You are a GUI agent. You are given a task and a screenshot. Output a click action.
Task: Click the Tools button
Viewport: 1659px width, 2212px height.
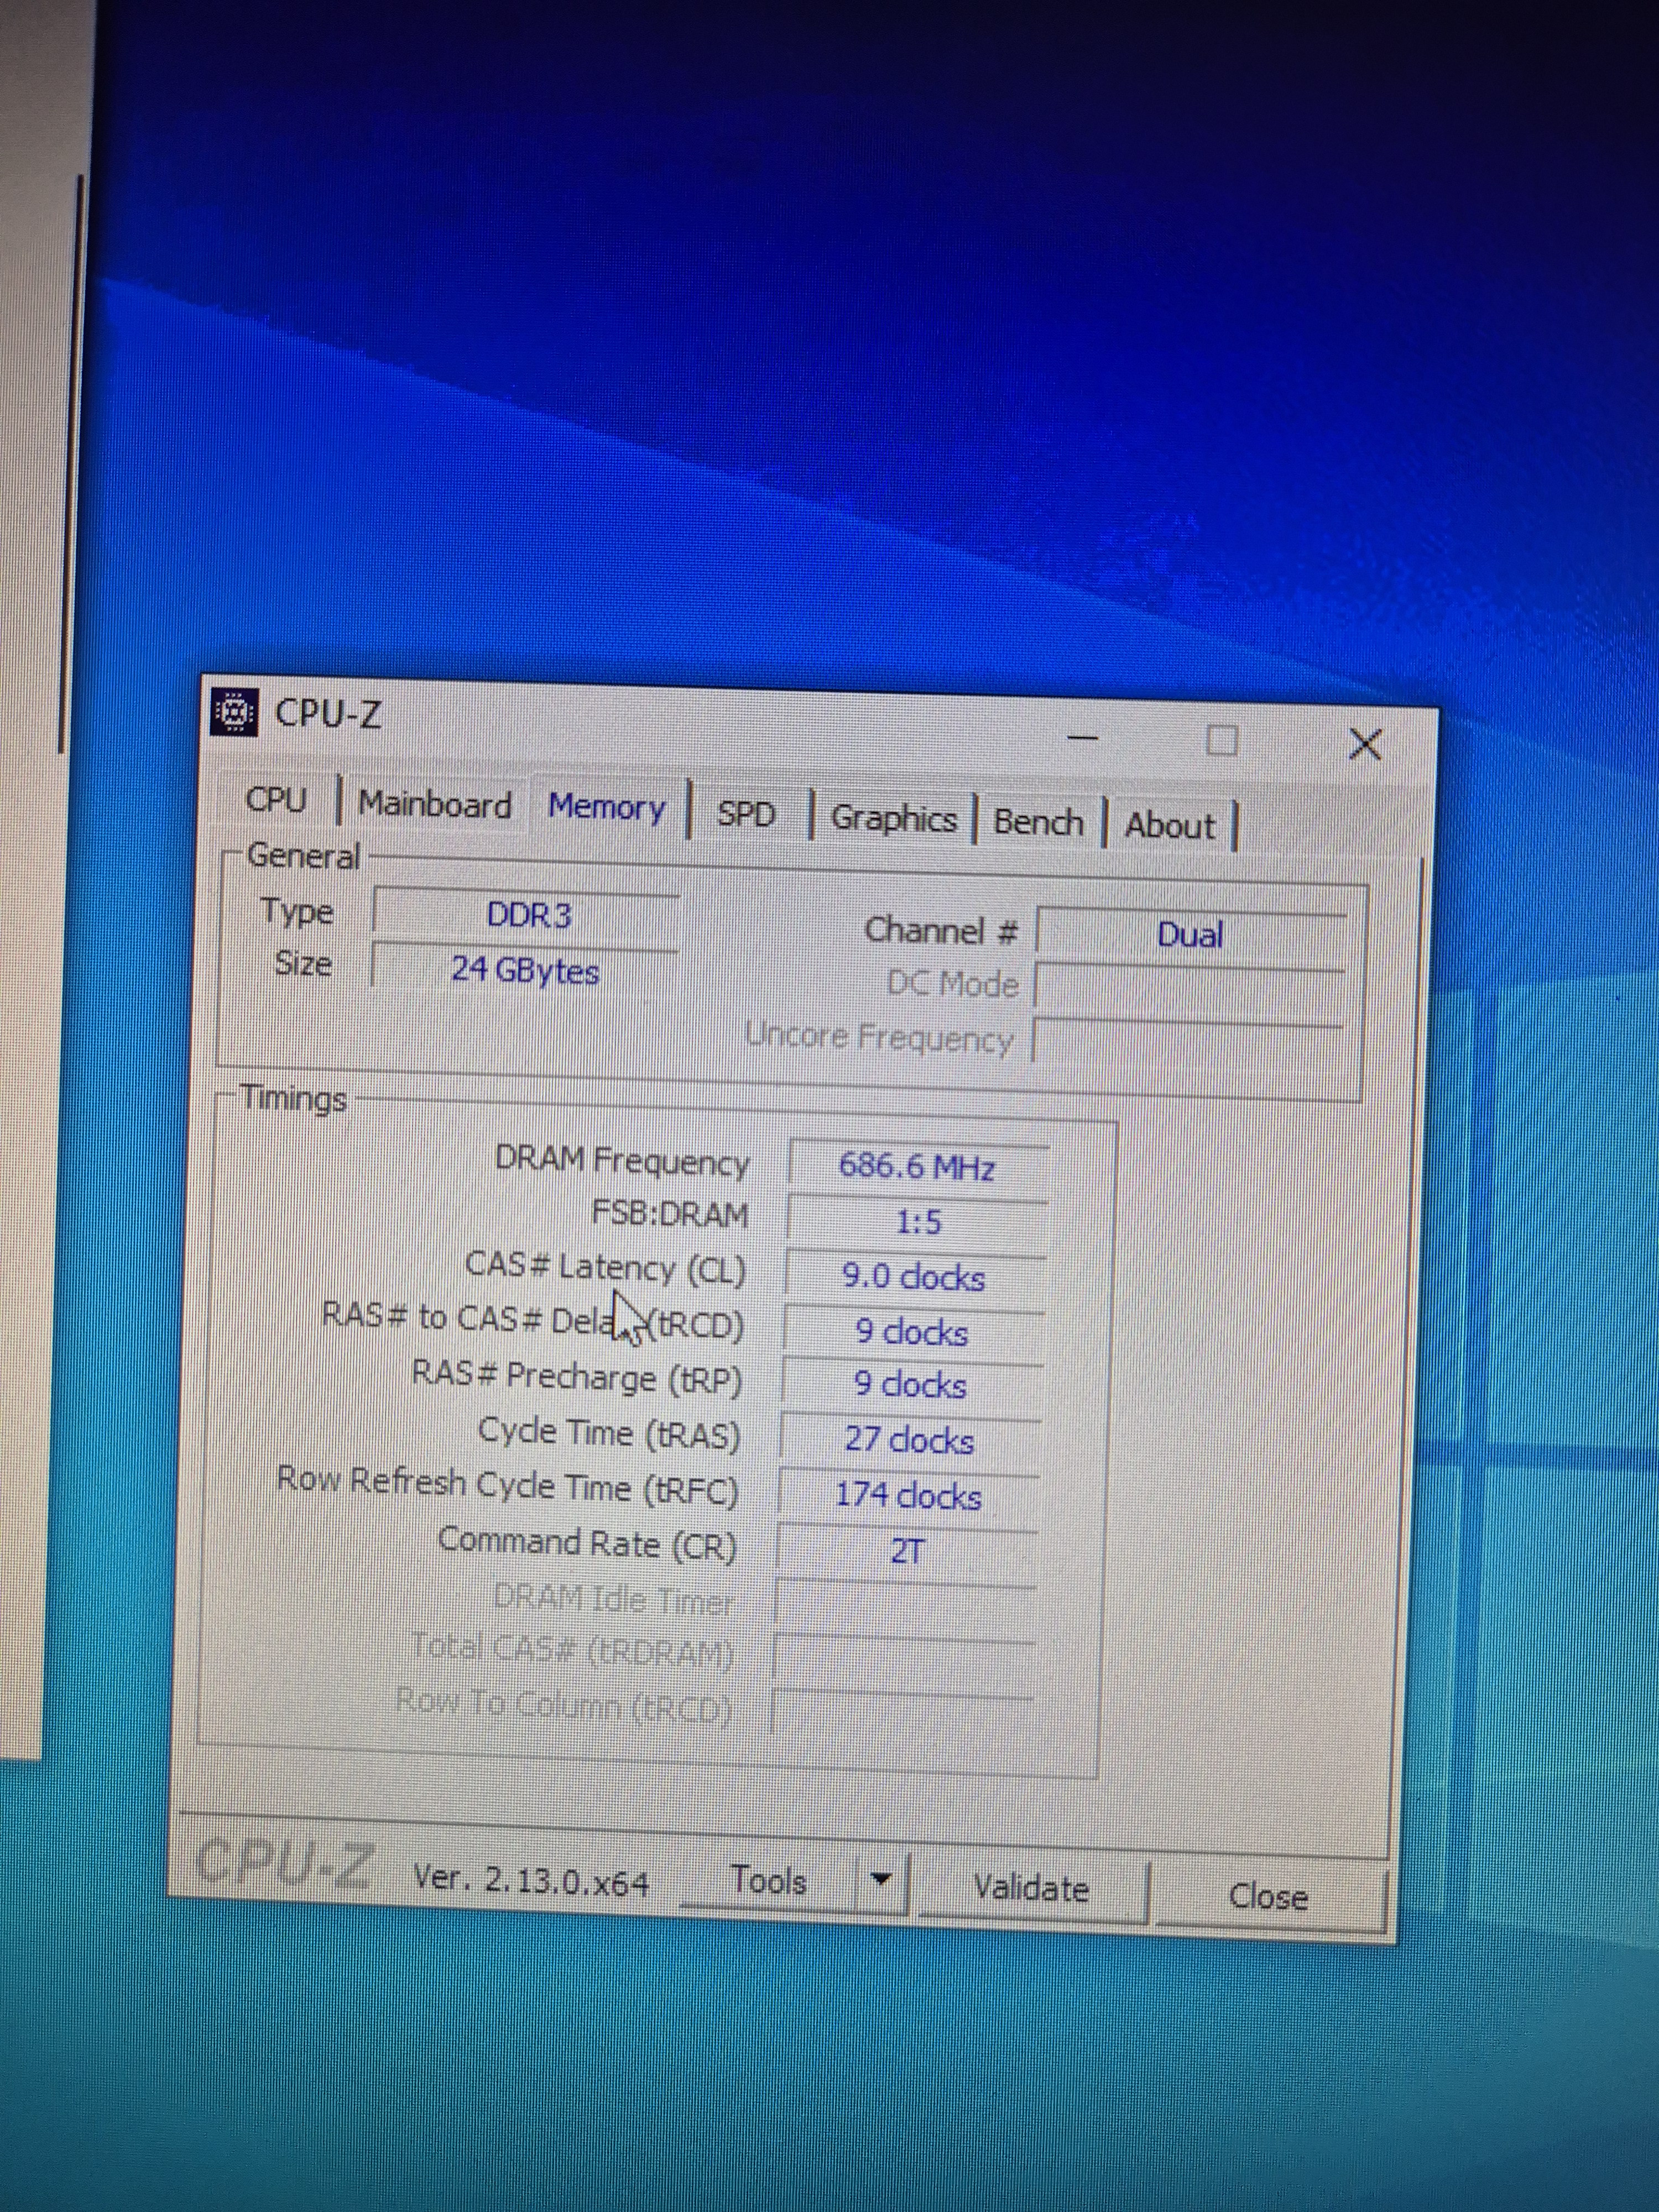pyautogui.click(x=768, y=1882)
